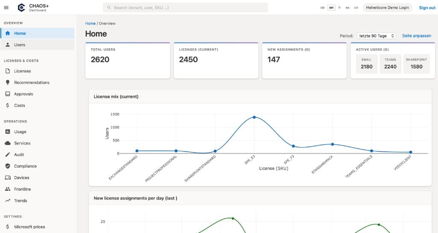This screenshot has height=233, width=438.
Task: Click the Sign out link
Action: pos(427,8)
